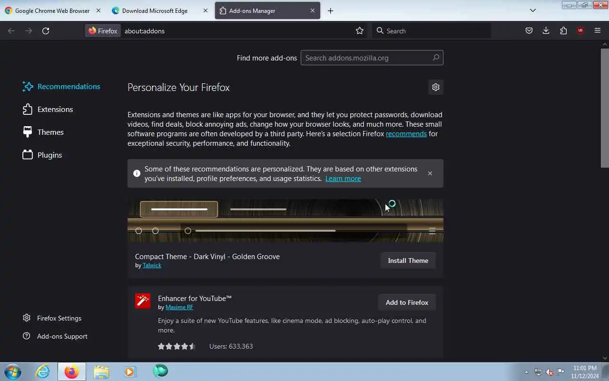Open the recommends link

pyautogui.click(x=406, y=133)
